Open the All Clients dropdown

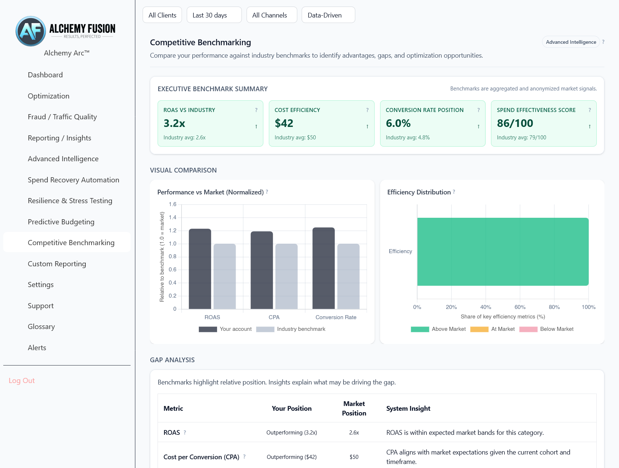click(162, 15)
